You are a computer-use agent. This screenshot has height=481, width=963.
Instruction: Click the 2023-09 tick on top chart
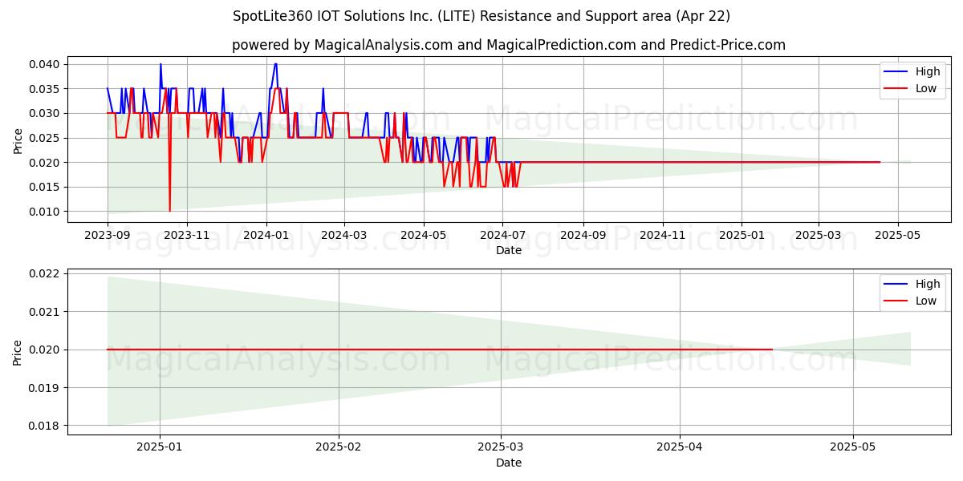click(x=108, y=235)
